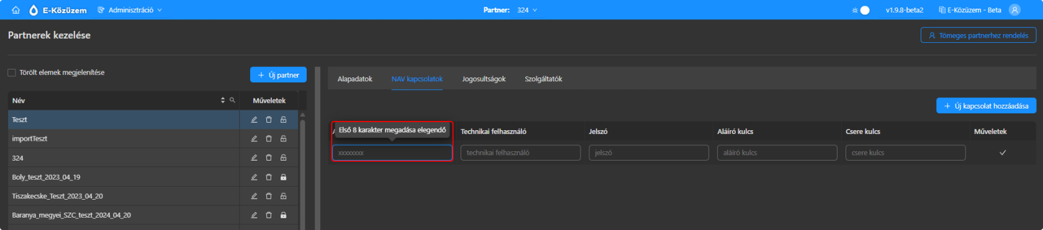The width and height of the screenshot is (1043, 230).
Task: Toggle lock for Baranya_megyei_SZC_teszt partner
Action: point(283,215)
